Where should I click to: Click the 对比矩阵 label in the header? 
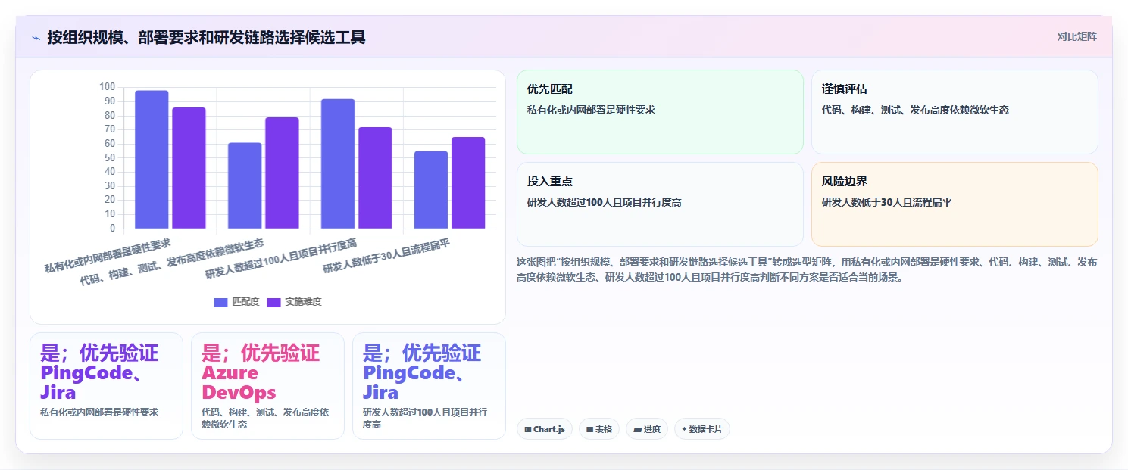pos(1076,36)
